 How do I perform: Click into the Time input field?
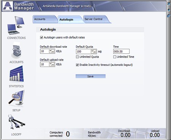[121, 51]
